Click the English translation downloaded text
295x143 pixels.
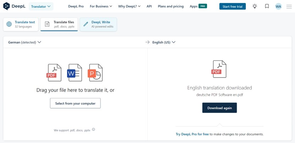(219, 88)
